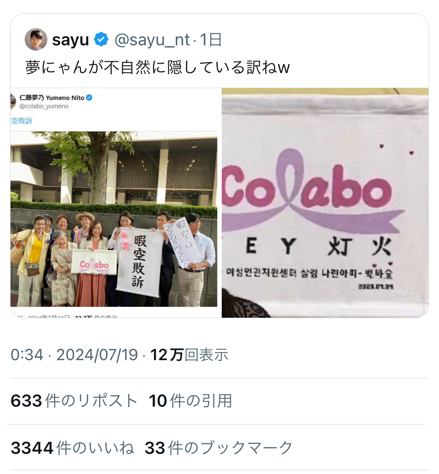The image size is (439, 474).
Task: Open the 33件のブックマーク count
Action: click(219, 448)
